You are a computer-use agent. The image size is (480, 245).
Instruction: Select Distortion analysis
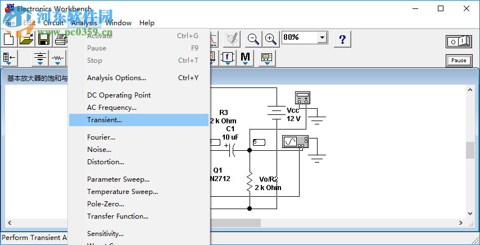pyautogui.click(x=139, y=162)
